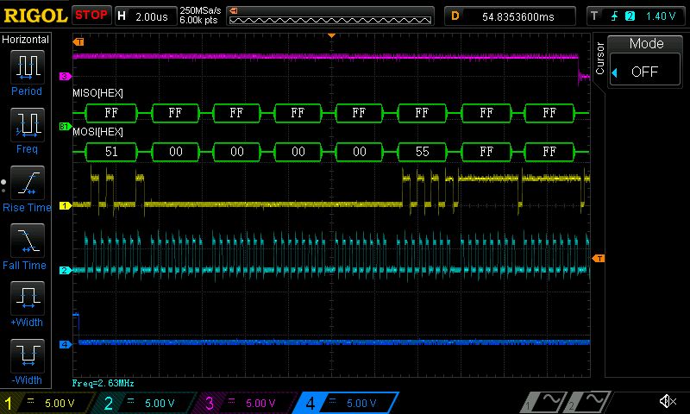Click the channel 2 cyan ground marker
Viewport: 690px width, 414px height.
coord(66,270)
